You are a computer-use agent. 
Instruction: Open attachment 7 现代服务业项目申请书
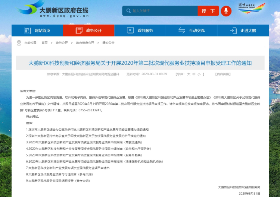[68, 168]
